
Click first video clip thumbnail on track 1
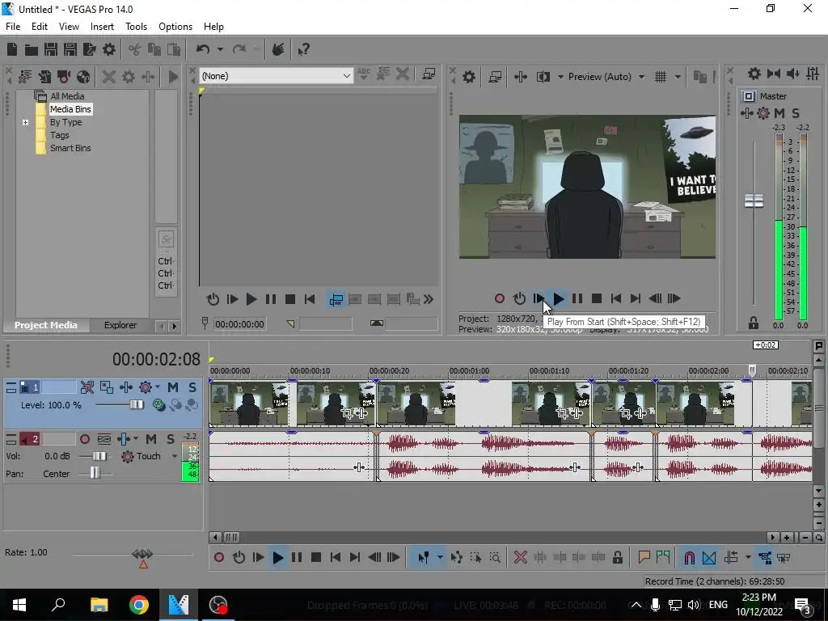pos(249,404)
